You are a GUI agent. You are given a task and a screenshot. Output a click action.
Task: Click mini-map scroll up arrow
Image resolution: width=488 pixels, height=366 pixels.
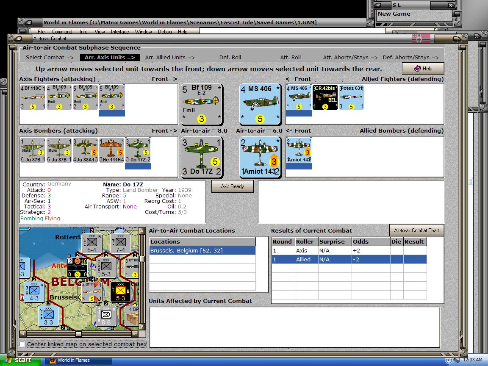coord(142,230)
